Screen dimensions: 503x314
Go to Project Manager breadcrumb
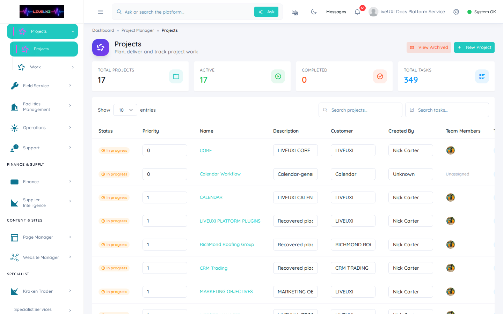(138, 30)
